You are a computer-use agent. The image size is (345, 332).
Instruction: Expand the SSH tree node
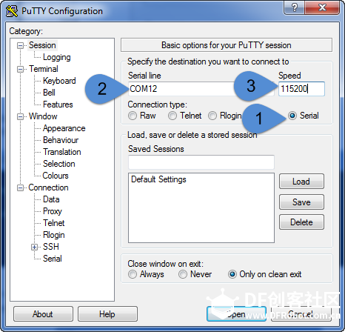[x=34, y=247]
